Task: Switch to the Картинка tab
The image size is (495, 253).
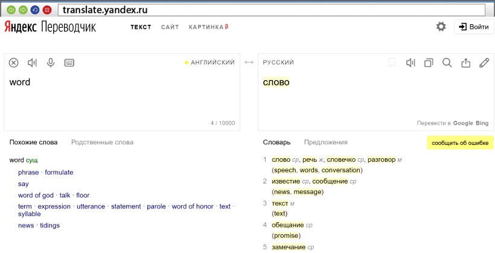Action: (208, 27)
